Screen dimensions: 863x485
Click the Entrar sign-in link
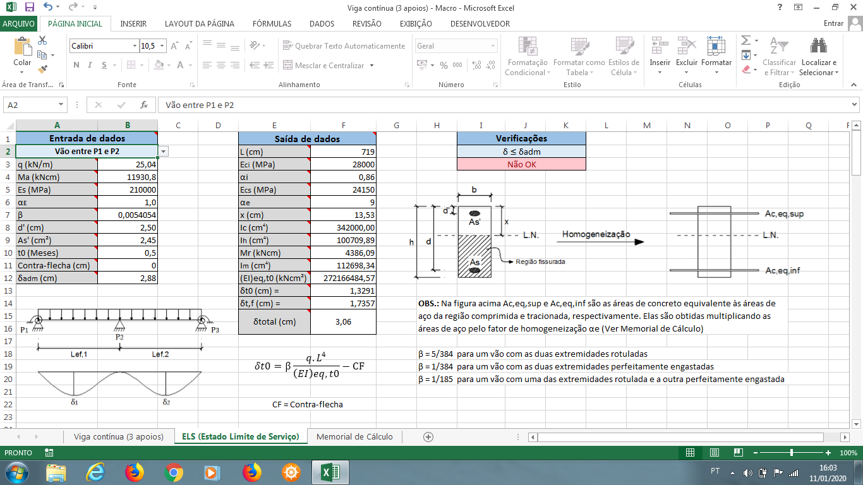click(x=834, y=23)
